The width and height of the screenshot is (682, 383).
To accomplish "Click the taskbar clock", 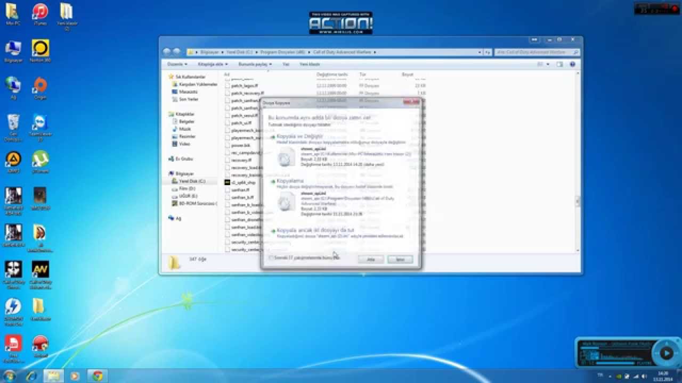I will (x=663, y=376).
